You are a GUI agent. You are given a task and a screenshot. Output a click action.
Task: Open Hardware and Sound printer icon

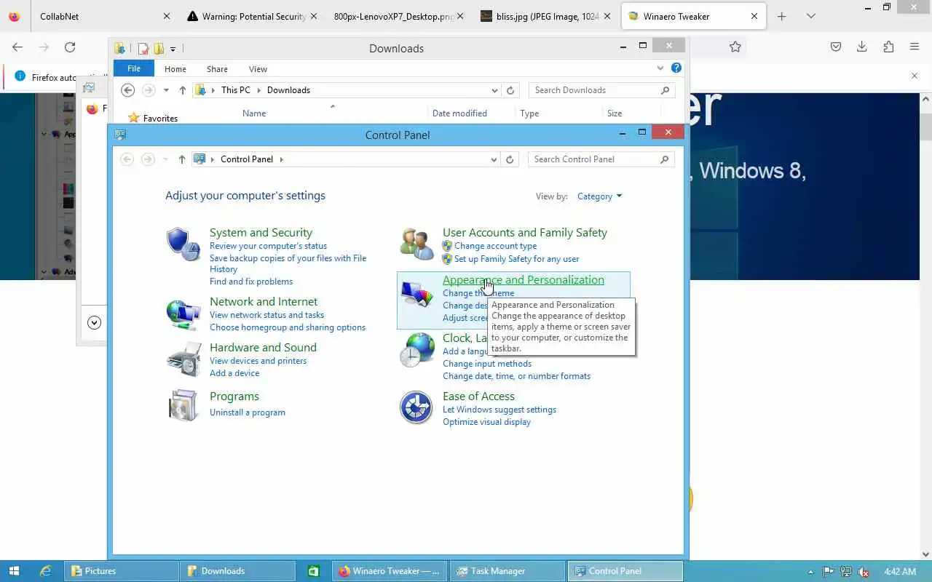coord(183,359)
